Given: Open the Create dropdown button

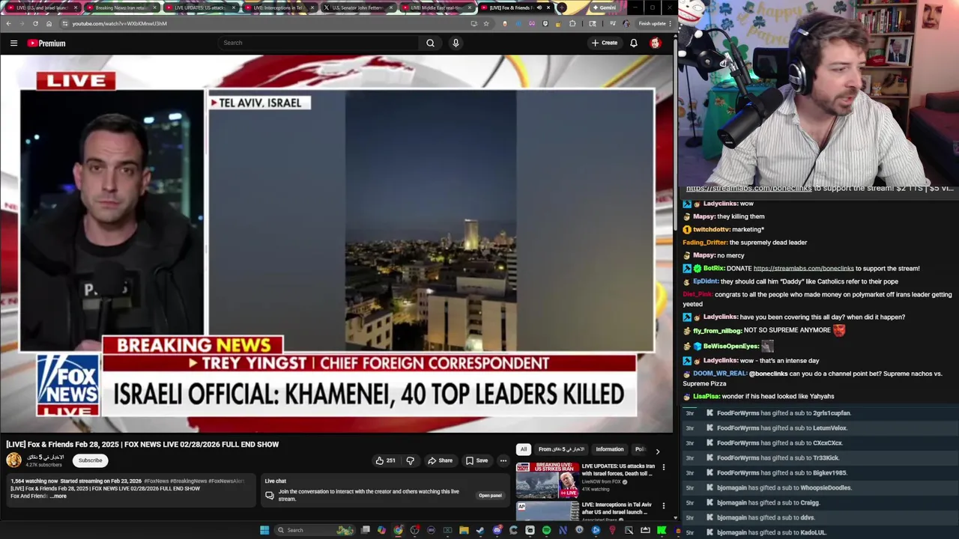Looking at the screenshot, I should coord(605,43).
